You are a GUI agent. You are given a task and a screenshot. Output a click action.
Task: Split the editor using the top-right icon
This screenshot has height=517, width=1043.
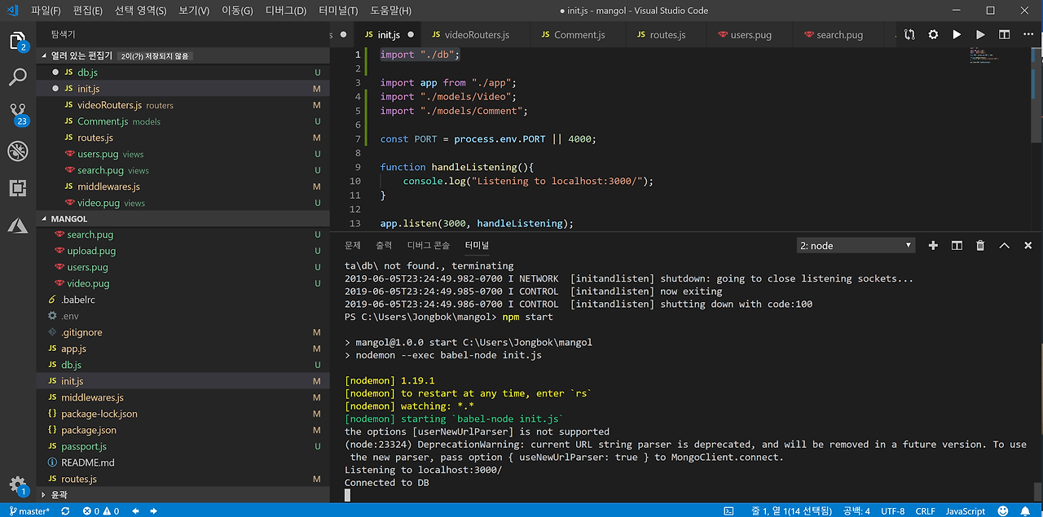(1005, 35)
